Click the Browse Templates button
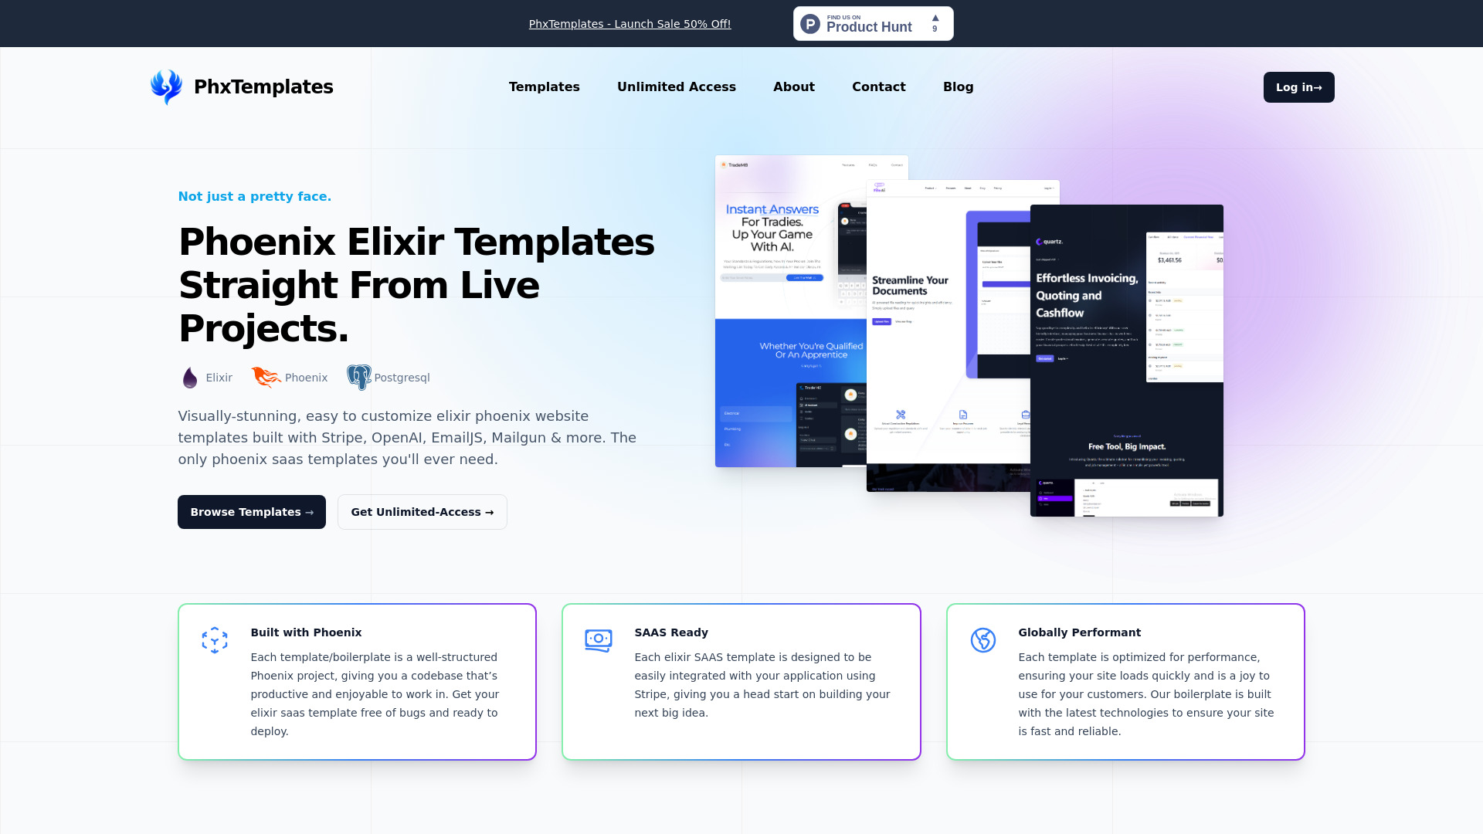The width and height of the screenshot is (1483, 834). 252,511
